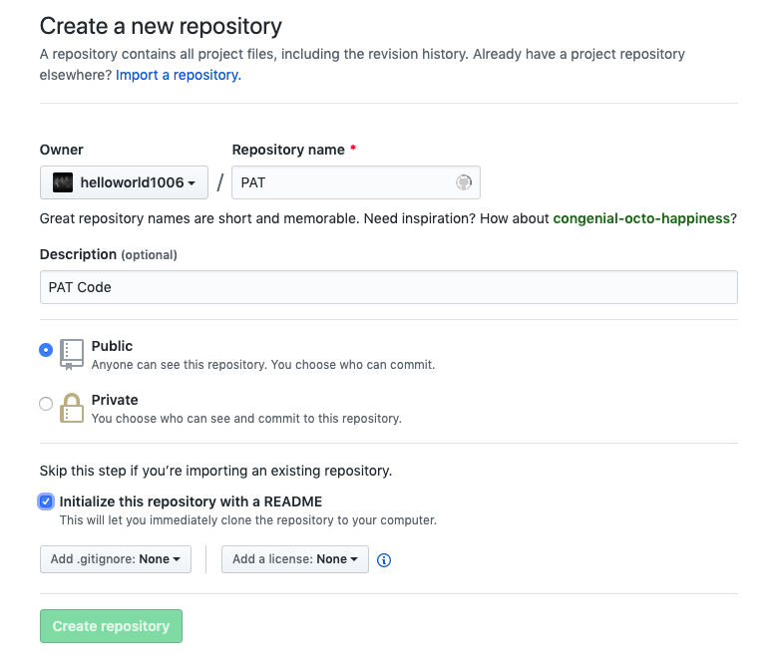Click the Repository name field label
The image size is (773, 662).
tap(288, 150)
